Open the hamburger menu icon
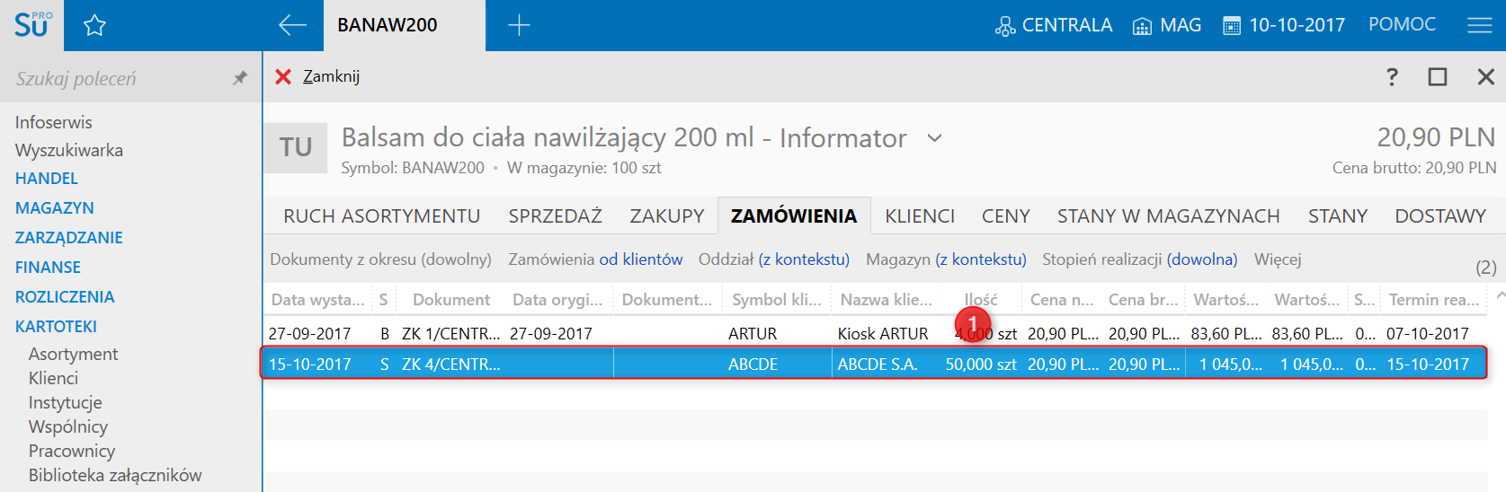This screenshot has width=1506, height=492. (x=1479, y=25)
